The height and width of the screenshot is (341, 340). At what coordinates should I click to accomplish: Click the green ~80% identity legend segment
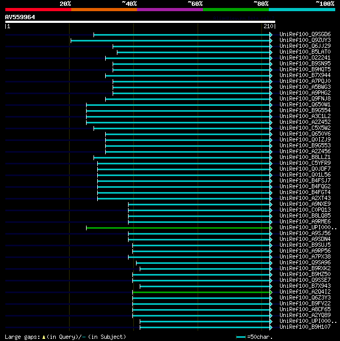236,10
